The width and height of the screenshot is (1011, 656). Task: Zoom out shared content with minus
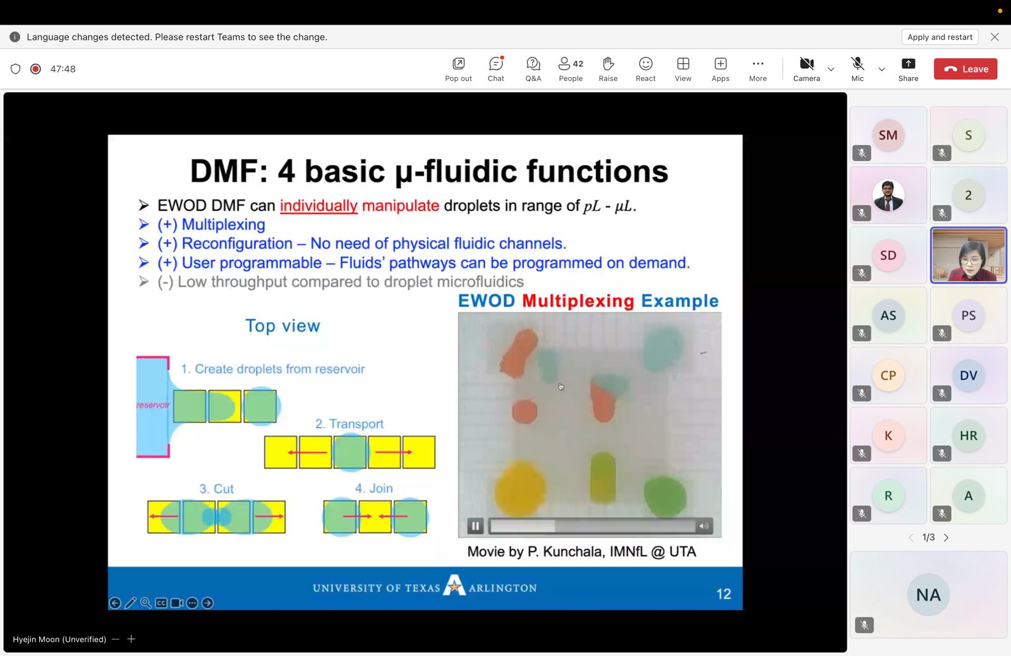(115, 639)
